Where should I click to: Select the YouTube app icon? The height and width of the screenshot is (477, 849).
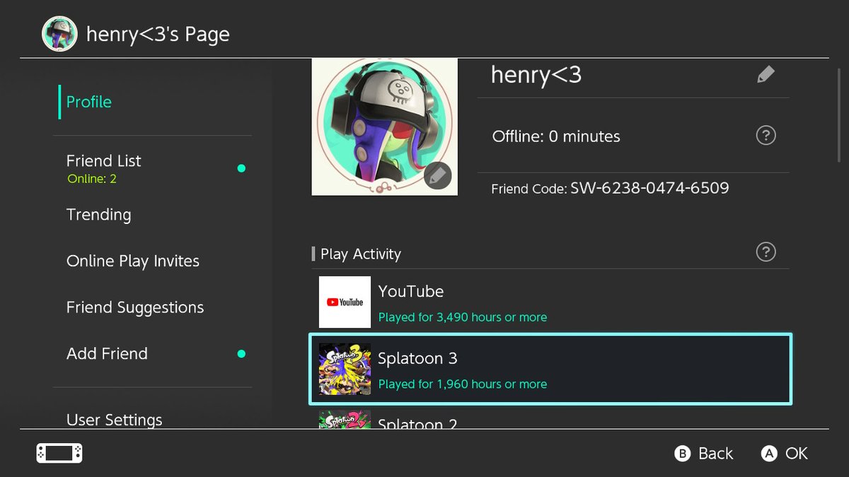(345, 302)
